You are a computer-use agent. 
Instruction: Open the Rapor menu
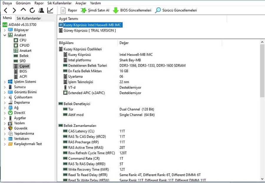[x=39, y=3]
